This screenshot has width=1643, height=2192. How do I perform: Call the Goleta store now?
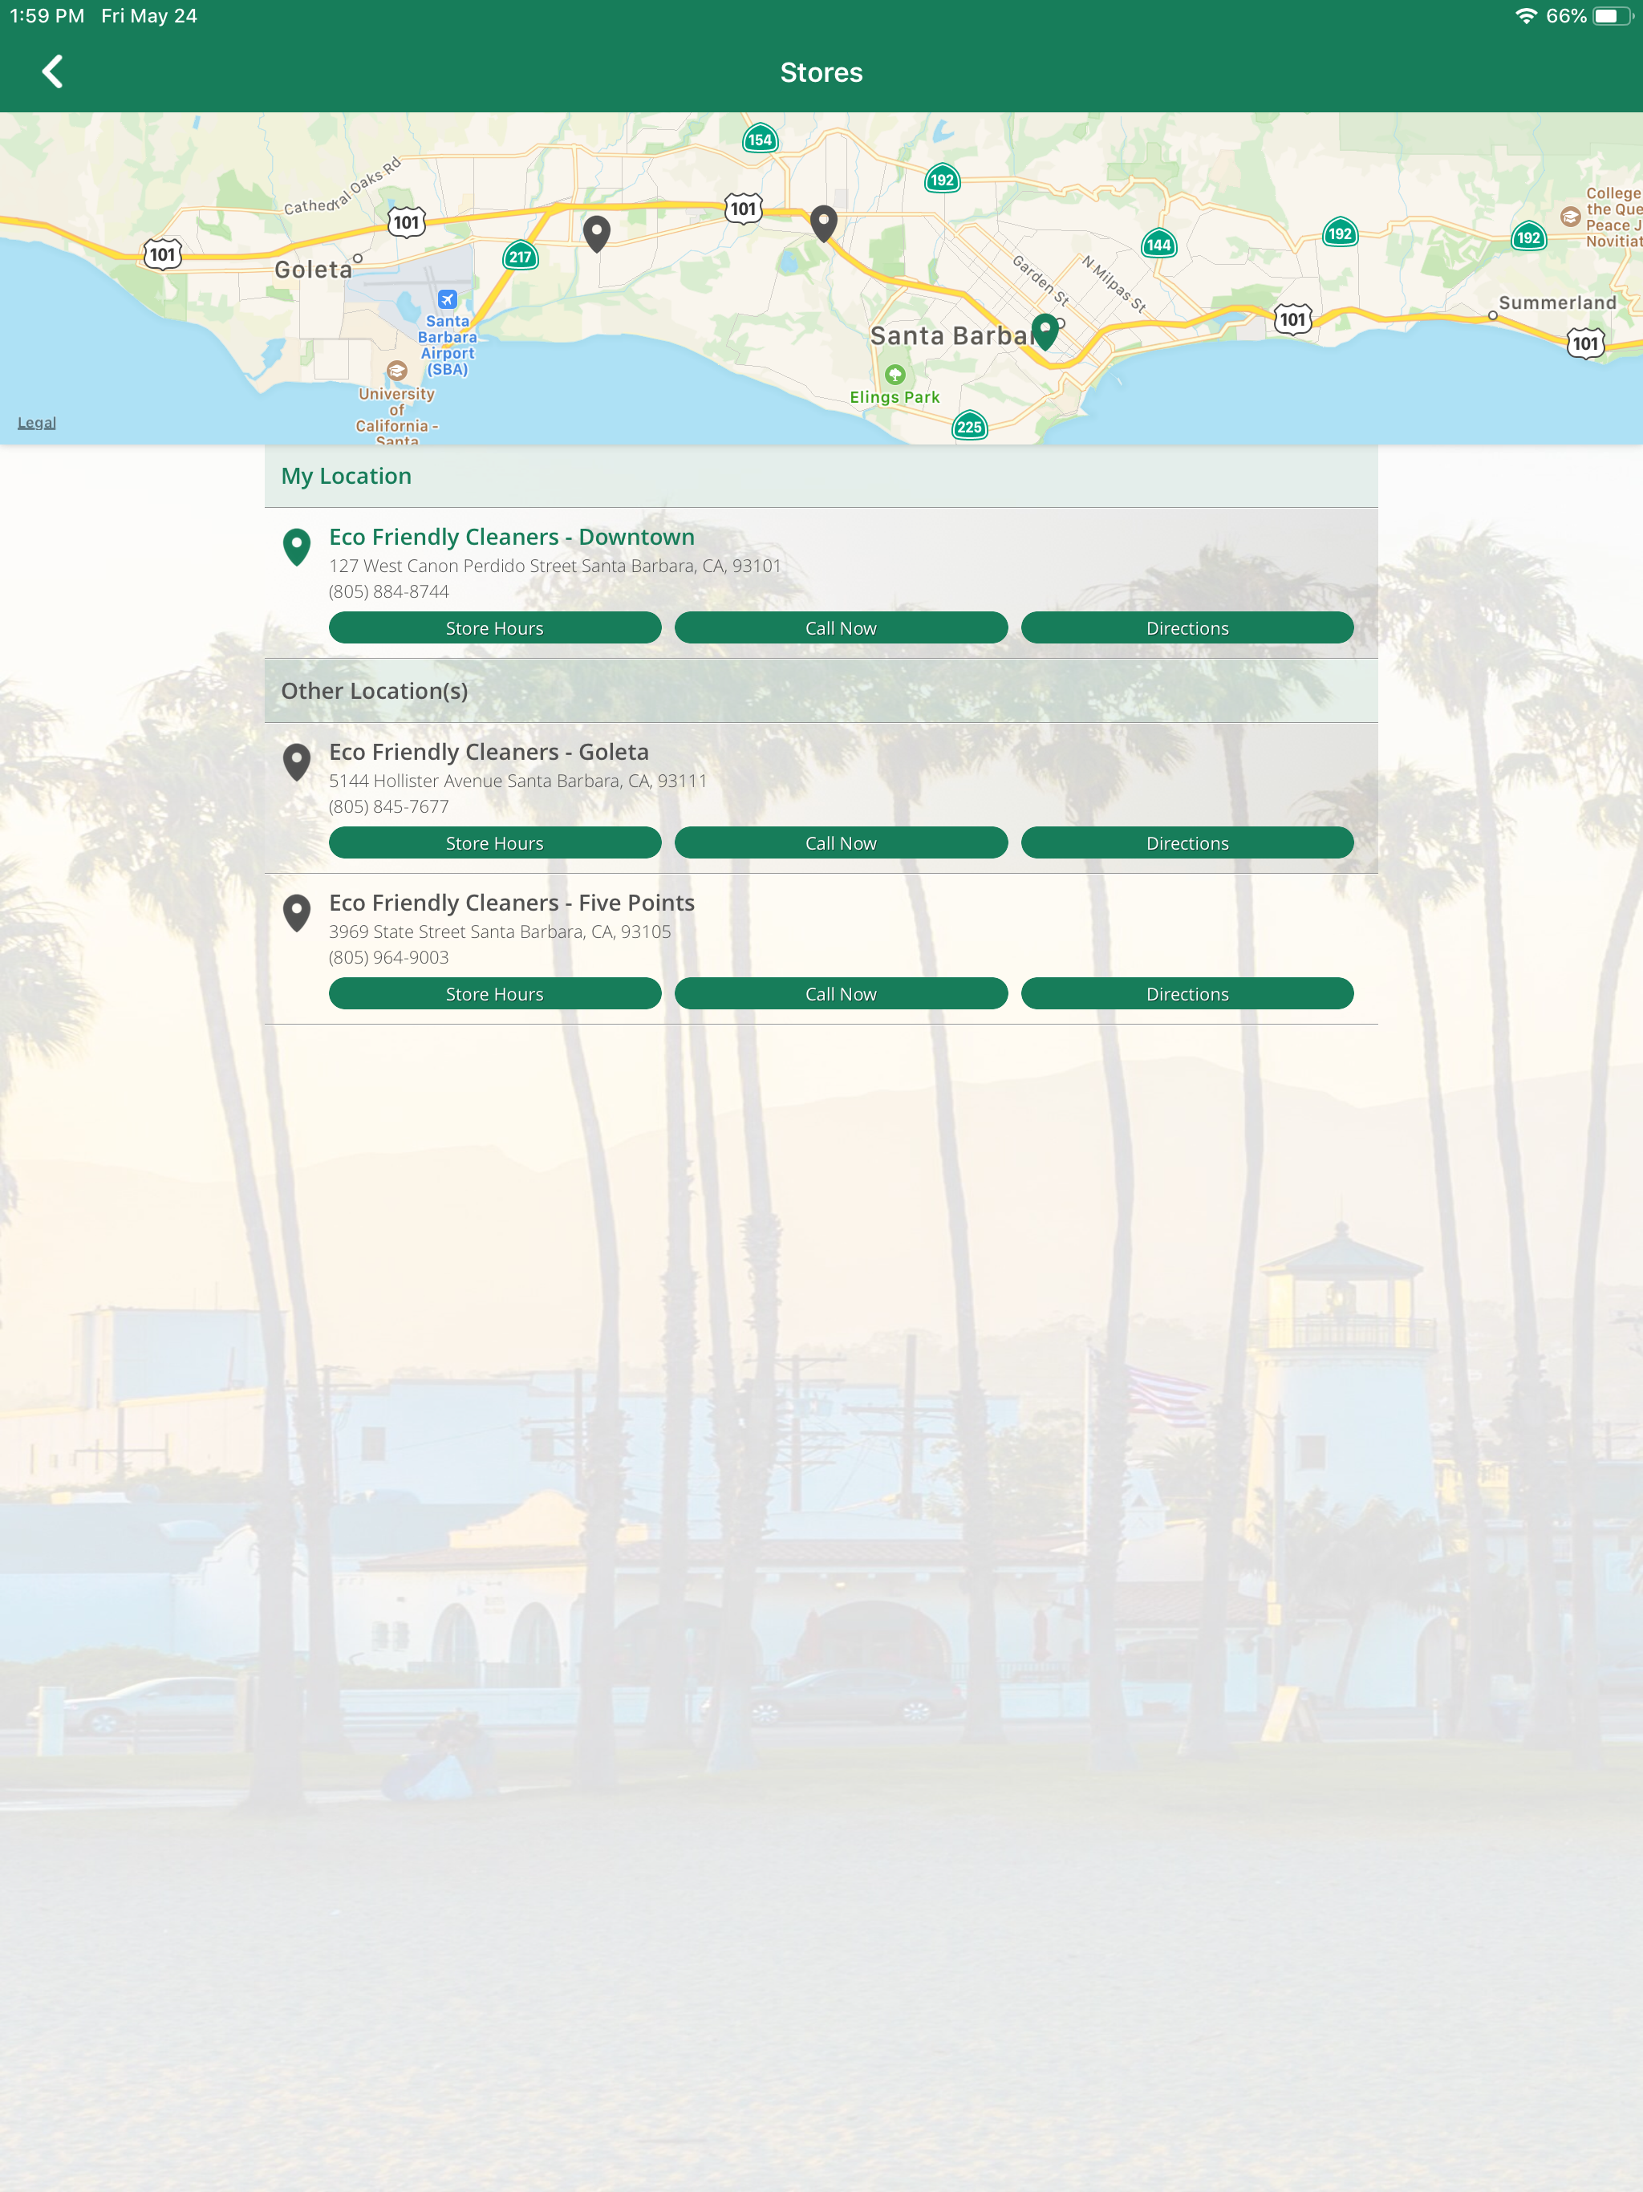[x=840, y=842]
